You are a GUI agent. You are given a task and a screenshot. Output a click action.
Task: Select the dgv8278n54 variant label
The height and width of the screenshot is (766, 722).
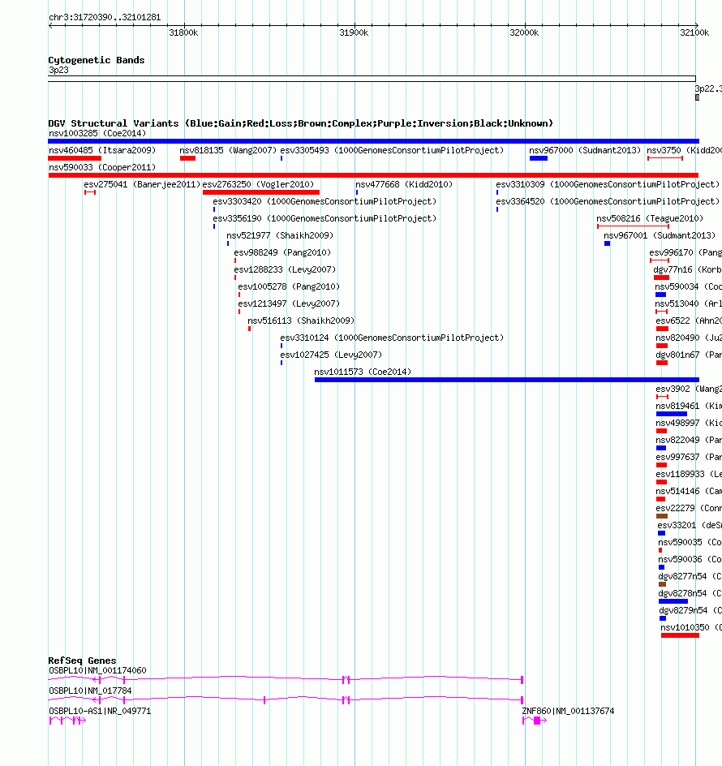(690, 595)
